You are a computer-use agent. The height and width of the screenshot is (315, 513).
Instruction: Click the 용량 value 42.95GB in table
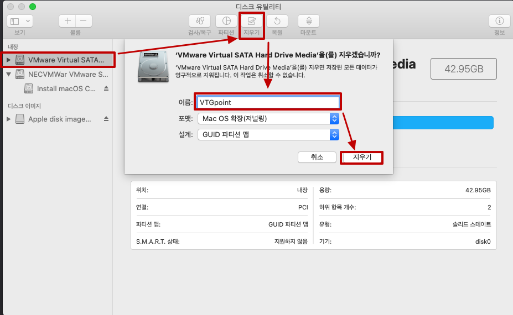click(478, 190)
